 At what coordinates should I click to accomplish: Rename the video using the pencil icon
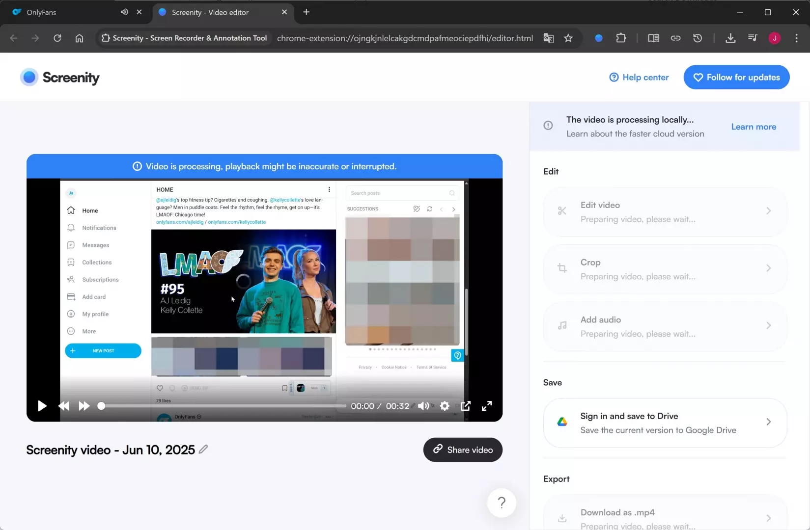coord(203,449)
